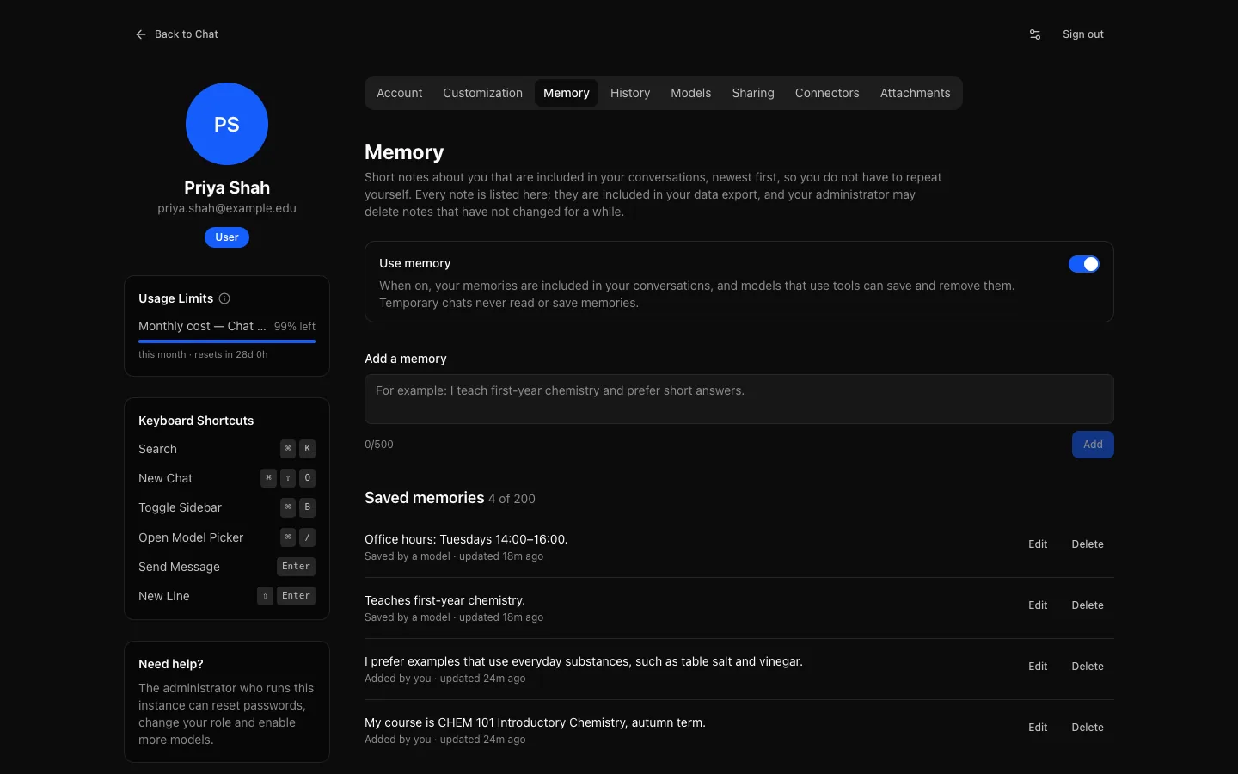Screen dimensions: 1238x774
Task: Edit the 'Teaches first-year chemistry' memory
Action: coord(1038,605)
